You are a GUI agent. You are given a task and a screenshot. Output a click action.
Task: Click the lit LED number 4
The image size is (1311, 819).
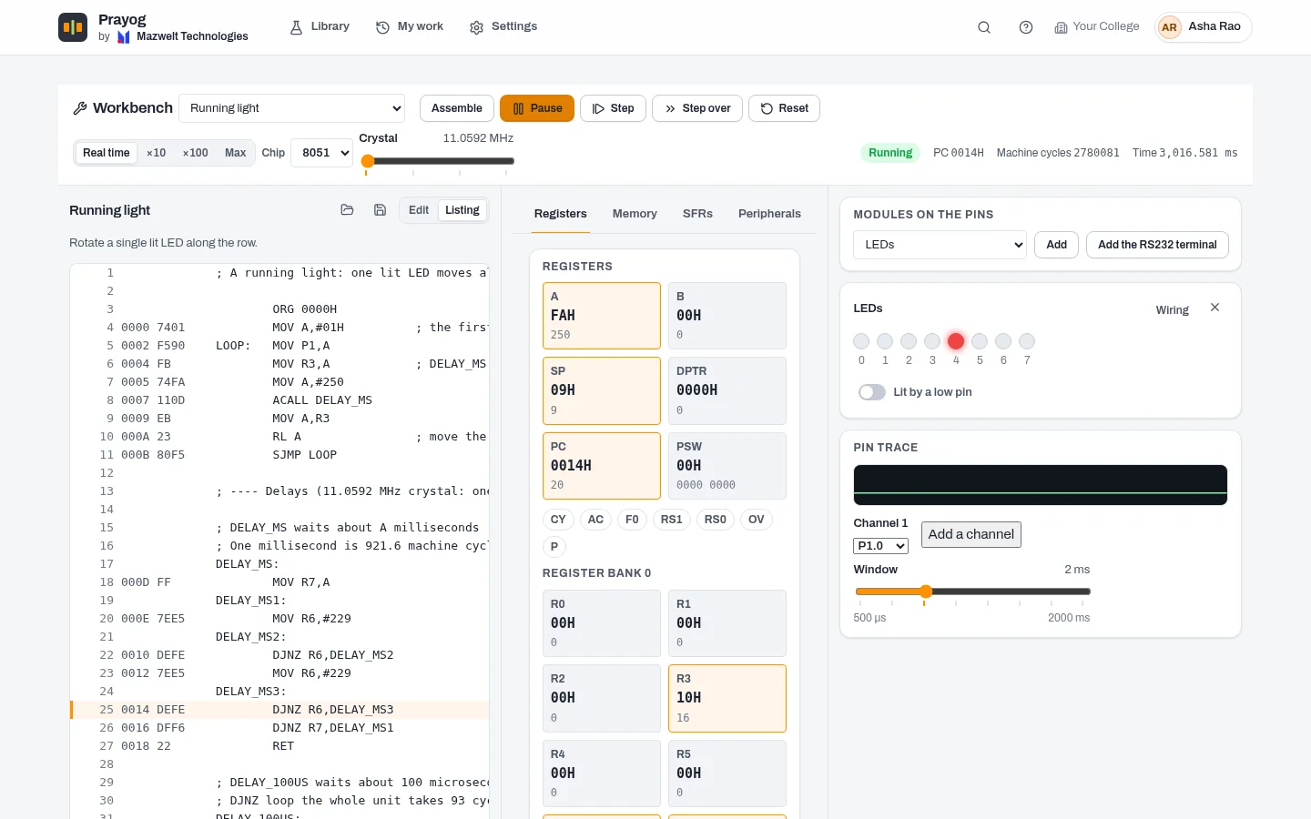tap(956, 341)
